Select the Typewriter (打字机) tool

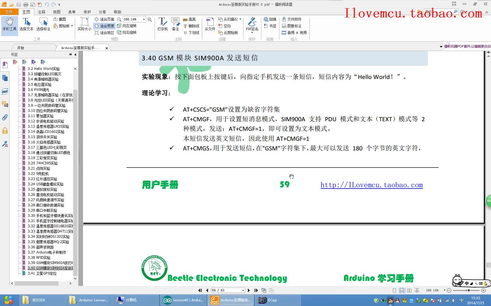coord(162,24)
